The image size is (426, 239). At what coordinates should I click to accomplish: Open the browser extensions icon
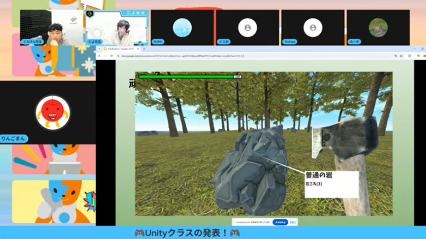[x=410, y=56]
